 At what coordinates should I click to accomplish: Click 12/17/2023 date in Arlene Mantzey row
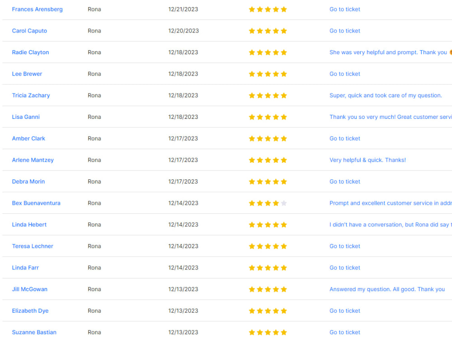[183, 160]
